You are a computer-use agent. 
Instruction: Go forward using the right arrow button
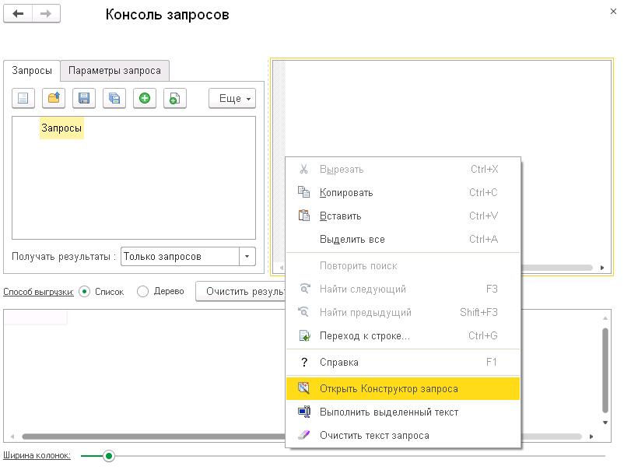click(x=46, y=14)
